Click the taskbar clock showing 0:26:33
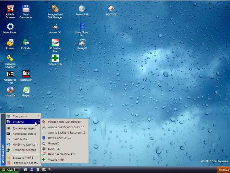This screenshot has height=173, width=230. 224,170
